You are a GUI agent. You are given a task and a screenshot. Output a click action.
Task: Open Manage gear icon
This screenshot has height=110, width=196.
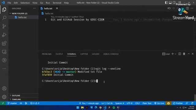[4, 97]
